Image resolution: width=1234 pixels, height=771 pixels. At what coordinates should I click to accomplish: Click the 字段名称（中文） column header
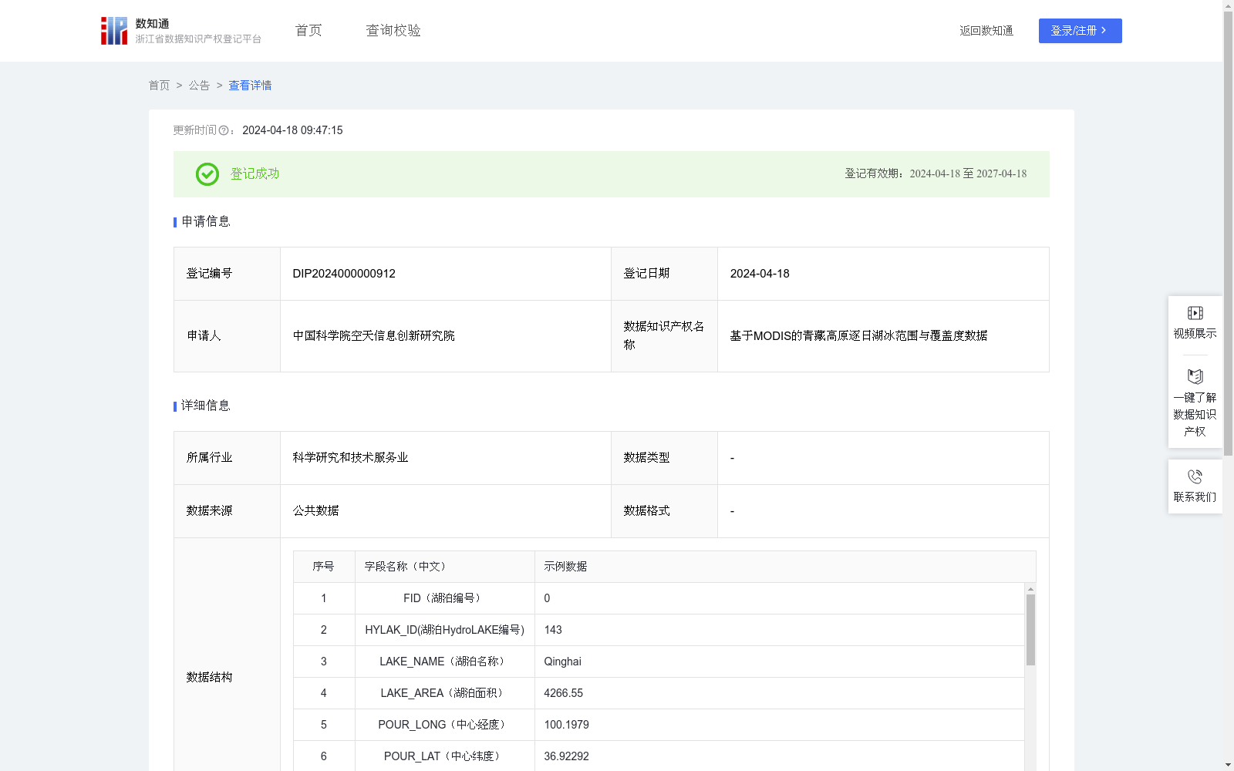coord(445,567)
